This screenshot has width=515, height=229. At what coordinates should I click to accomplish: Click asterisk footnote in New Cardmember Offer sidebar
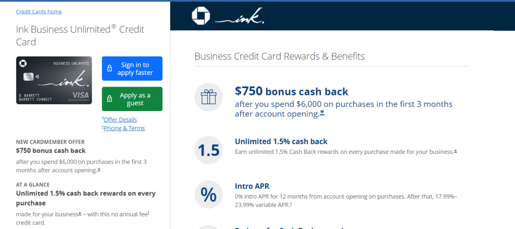tap(99, 170)
